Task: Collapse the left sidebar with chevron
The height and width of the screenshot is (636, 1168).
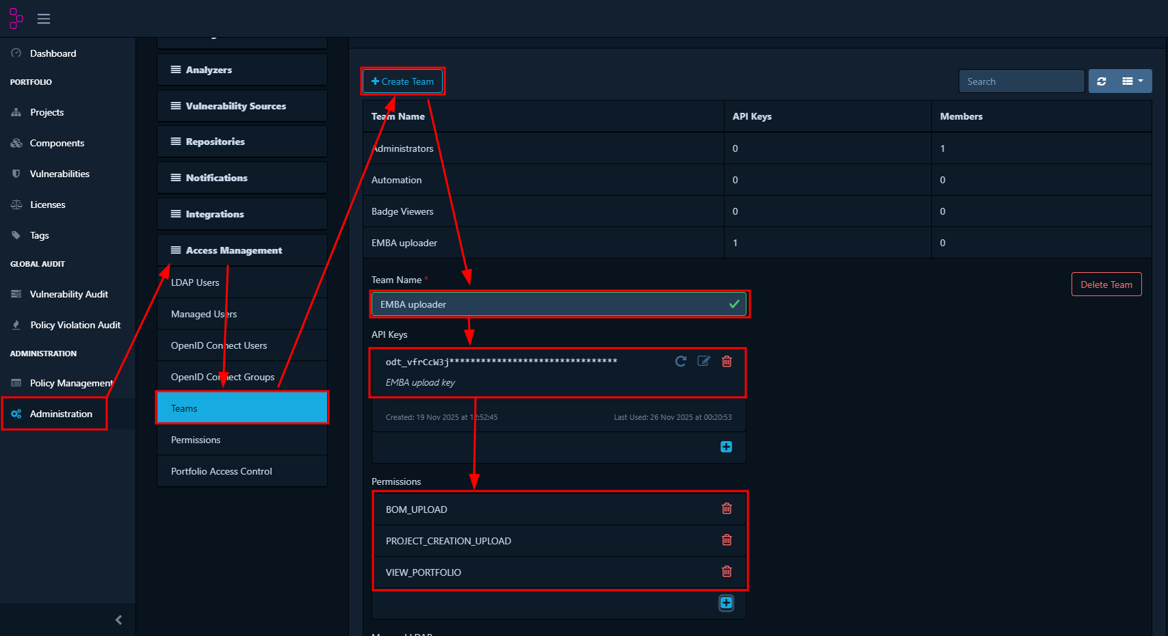Action: [x=118, y=620]
